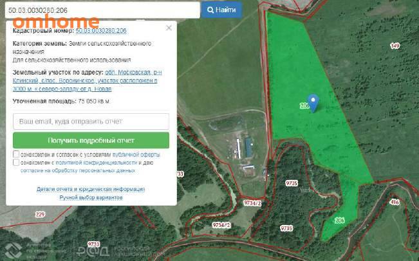Open the публичной оферты link

click(136, 154)
